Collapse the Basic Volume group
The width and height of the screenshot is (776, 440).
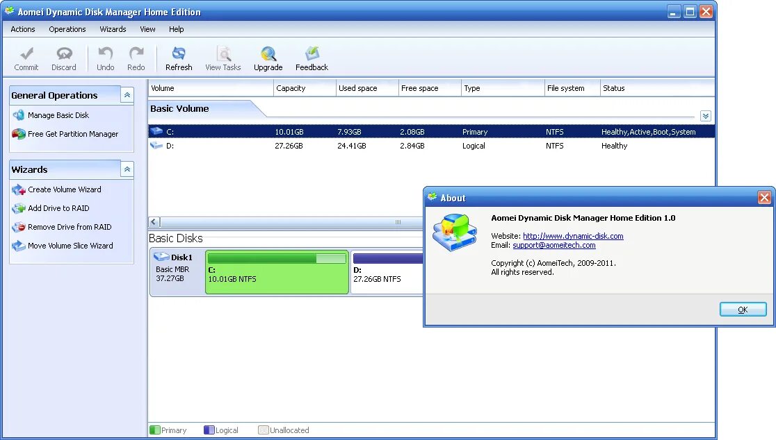706,116
